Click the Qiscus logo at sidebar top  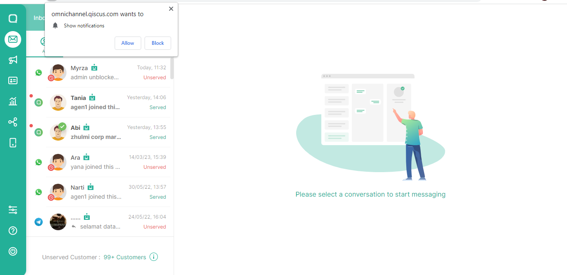(13, 19)
